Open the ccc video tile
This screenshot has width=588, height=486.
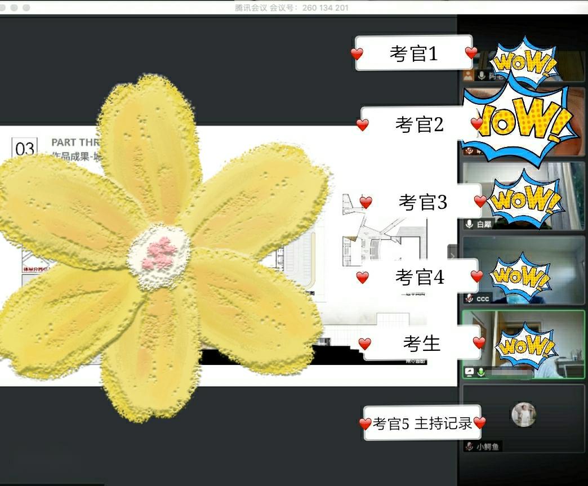pos(523,270)
